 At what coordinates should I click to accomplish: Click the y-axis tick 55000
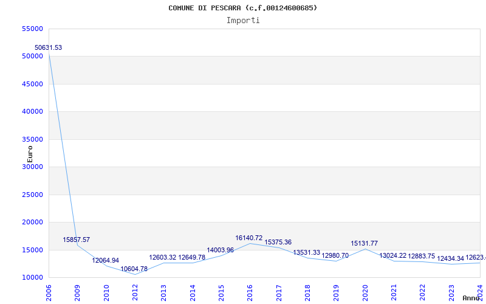tap(33, 29)
